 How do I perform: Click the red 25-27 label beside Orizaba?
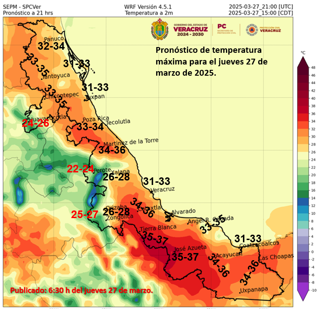click(x=85, y=215)
